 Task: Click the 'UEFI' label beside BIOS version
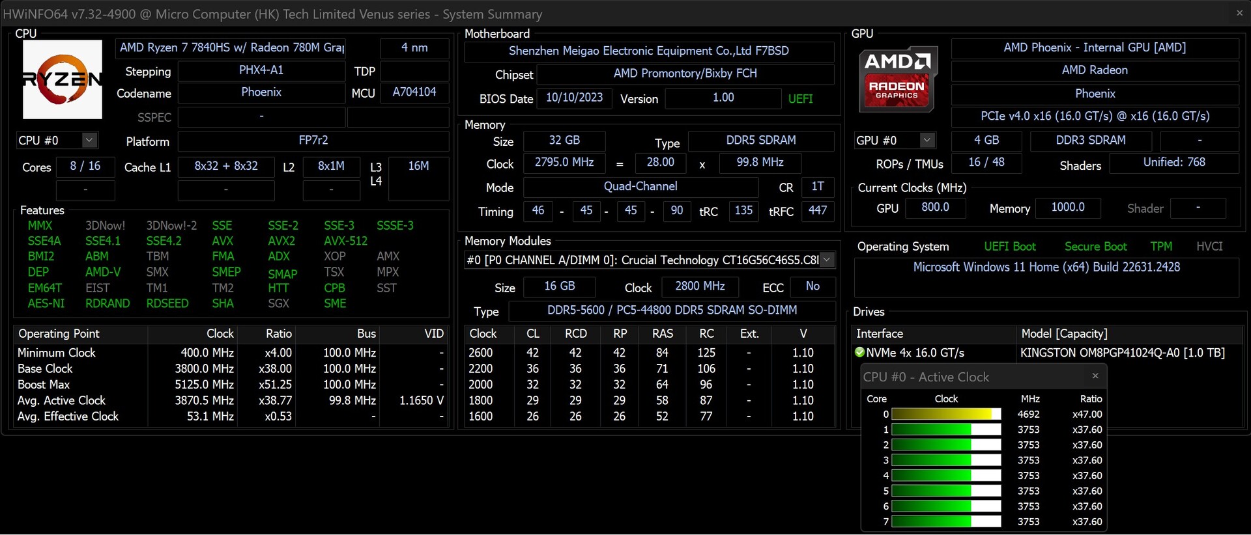(800, 99)
